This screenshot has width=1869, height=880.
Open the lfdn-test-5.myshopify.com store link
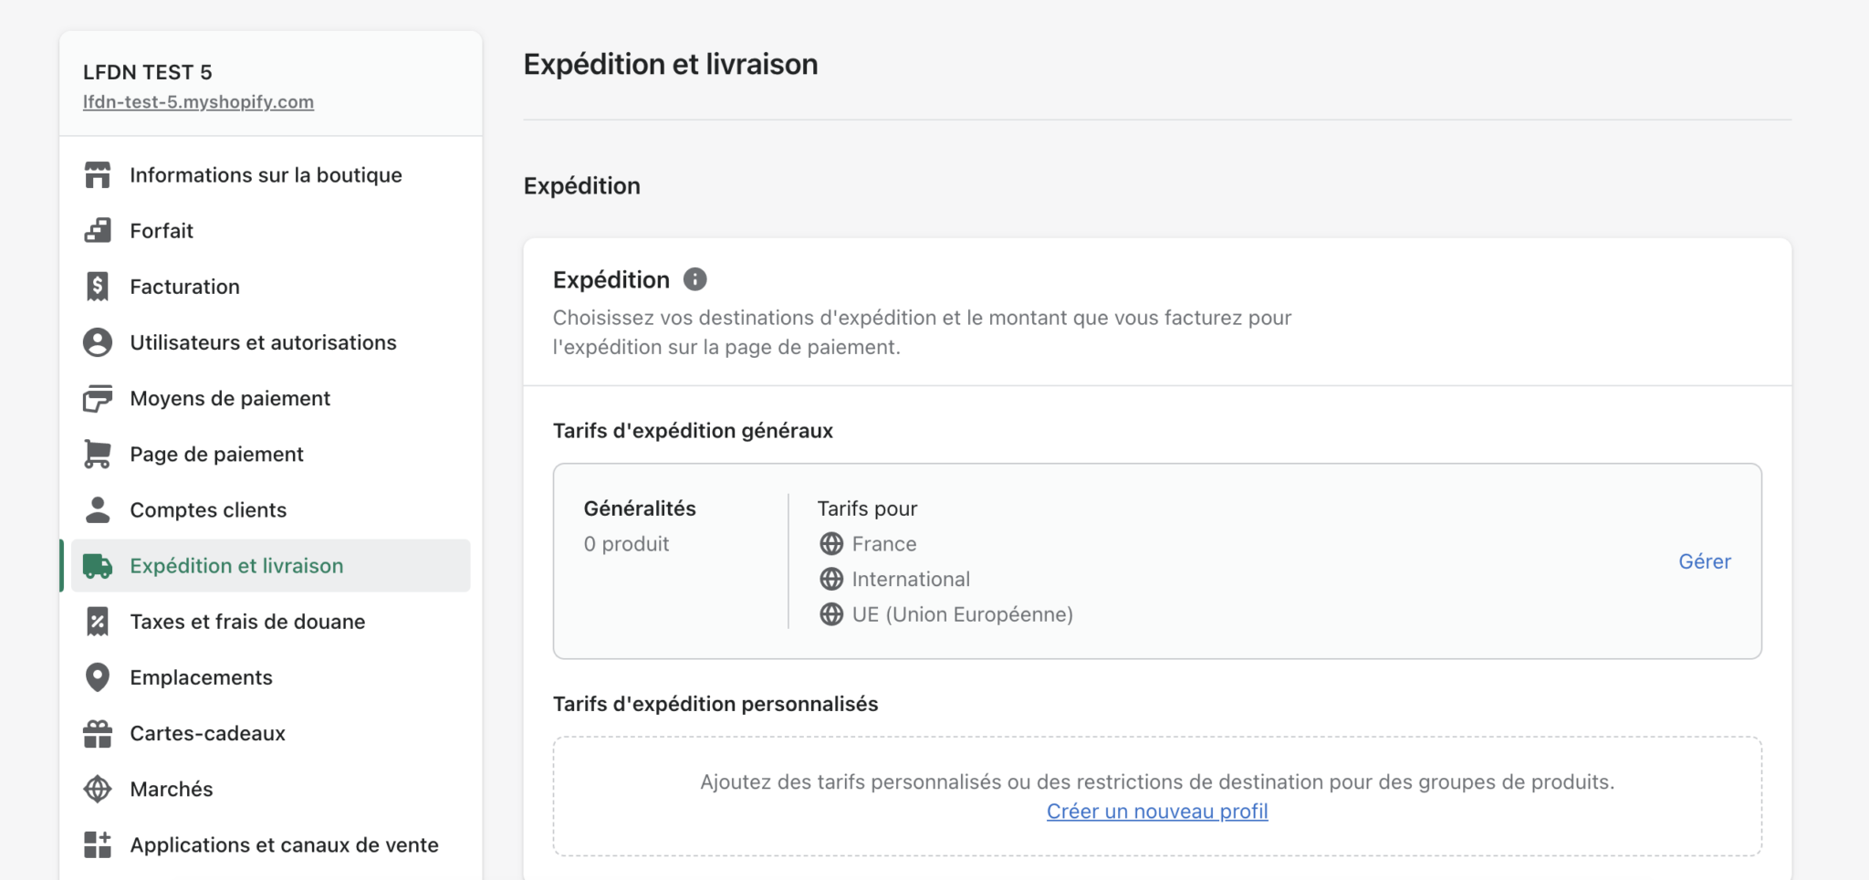(198, 102)
